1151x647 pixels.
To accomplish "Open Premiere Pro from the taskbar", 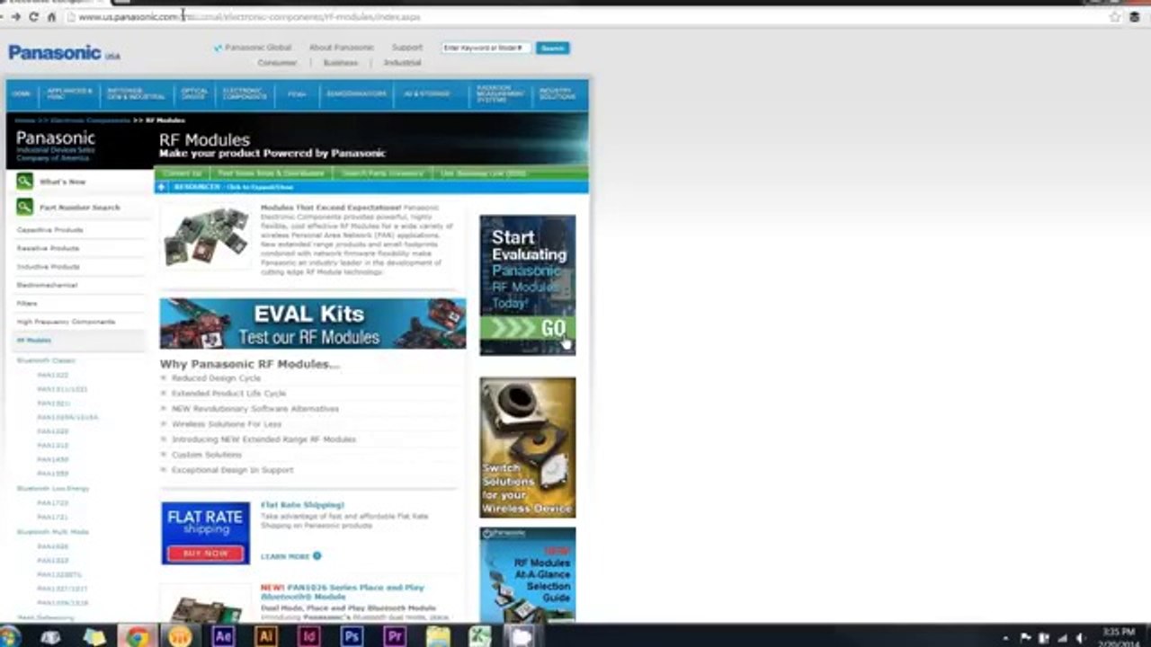I will [x=394, y=637].
